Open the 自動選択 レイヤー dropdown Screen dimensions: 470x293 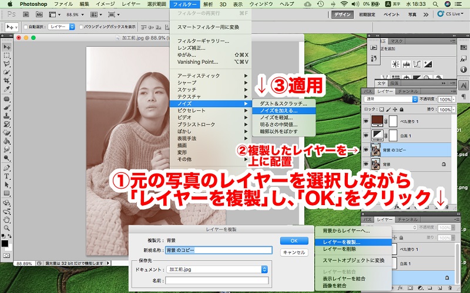coord(62,27)
